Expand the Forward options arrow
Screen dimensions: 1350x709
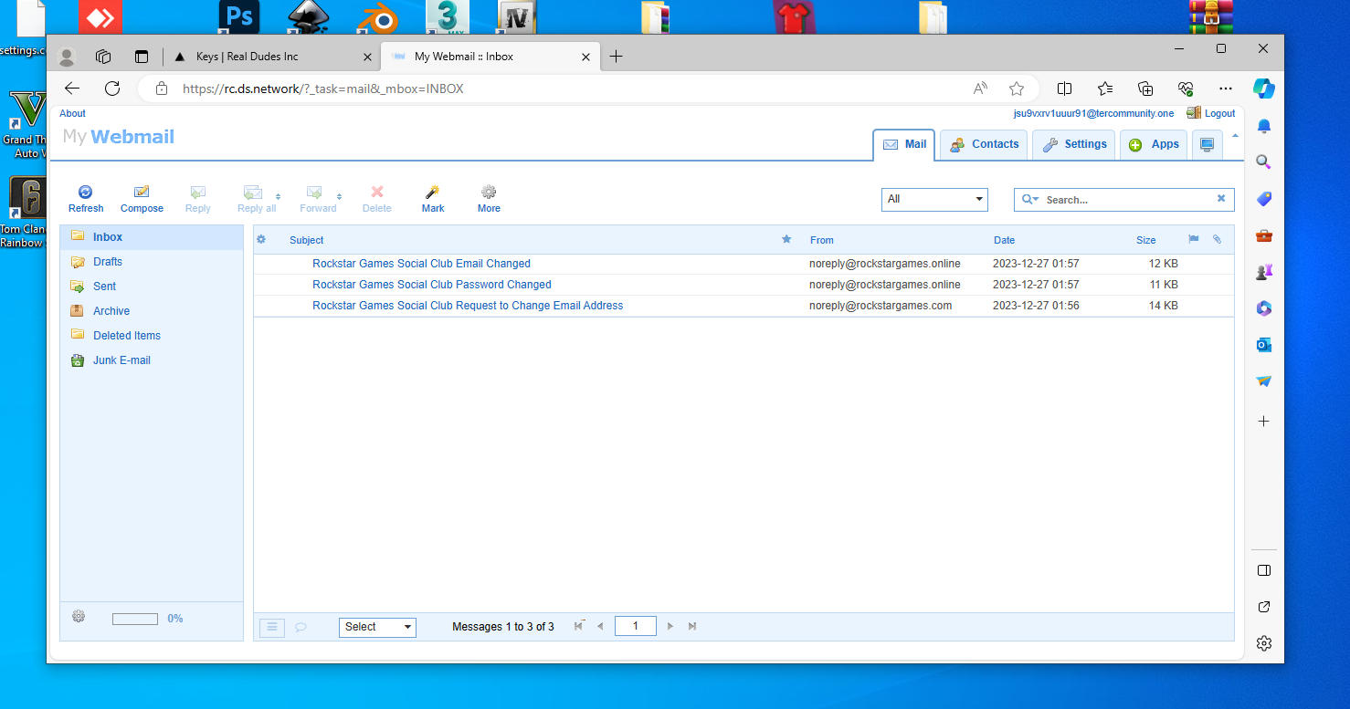(x=339, y=196)
